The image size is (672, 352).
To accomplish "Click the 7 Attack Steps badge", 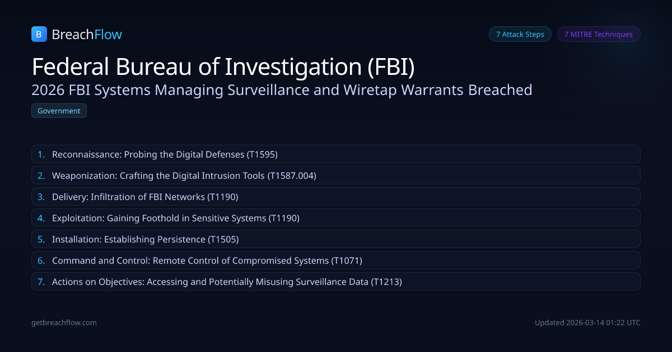I will (x=520, y=34).
